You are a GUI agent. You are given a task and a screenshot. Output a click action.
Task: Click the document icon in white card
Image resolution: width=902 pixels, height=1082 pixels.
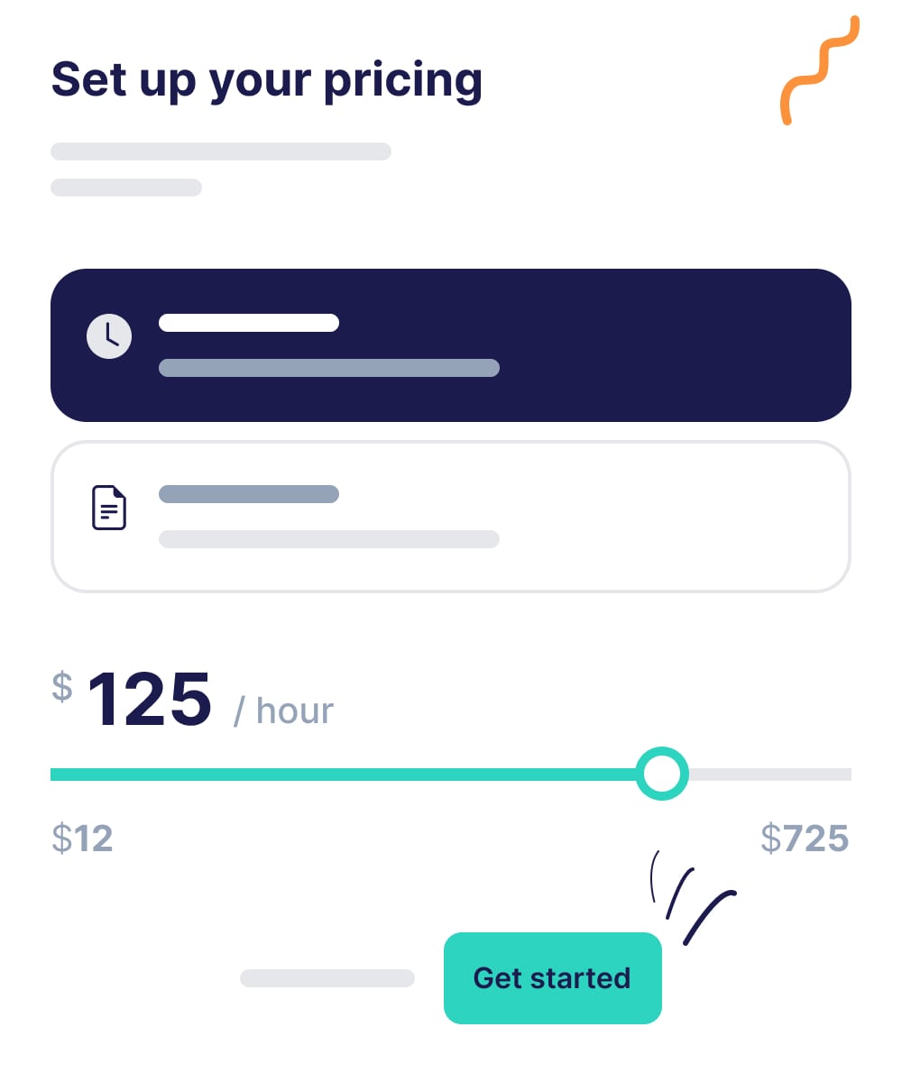click(109, 508)
